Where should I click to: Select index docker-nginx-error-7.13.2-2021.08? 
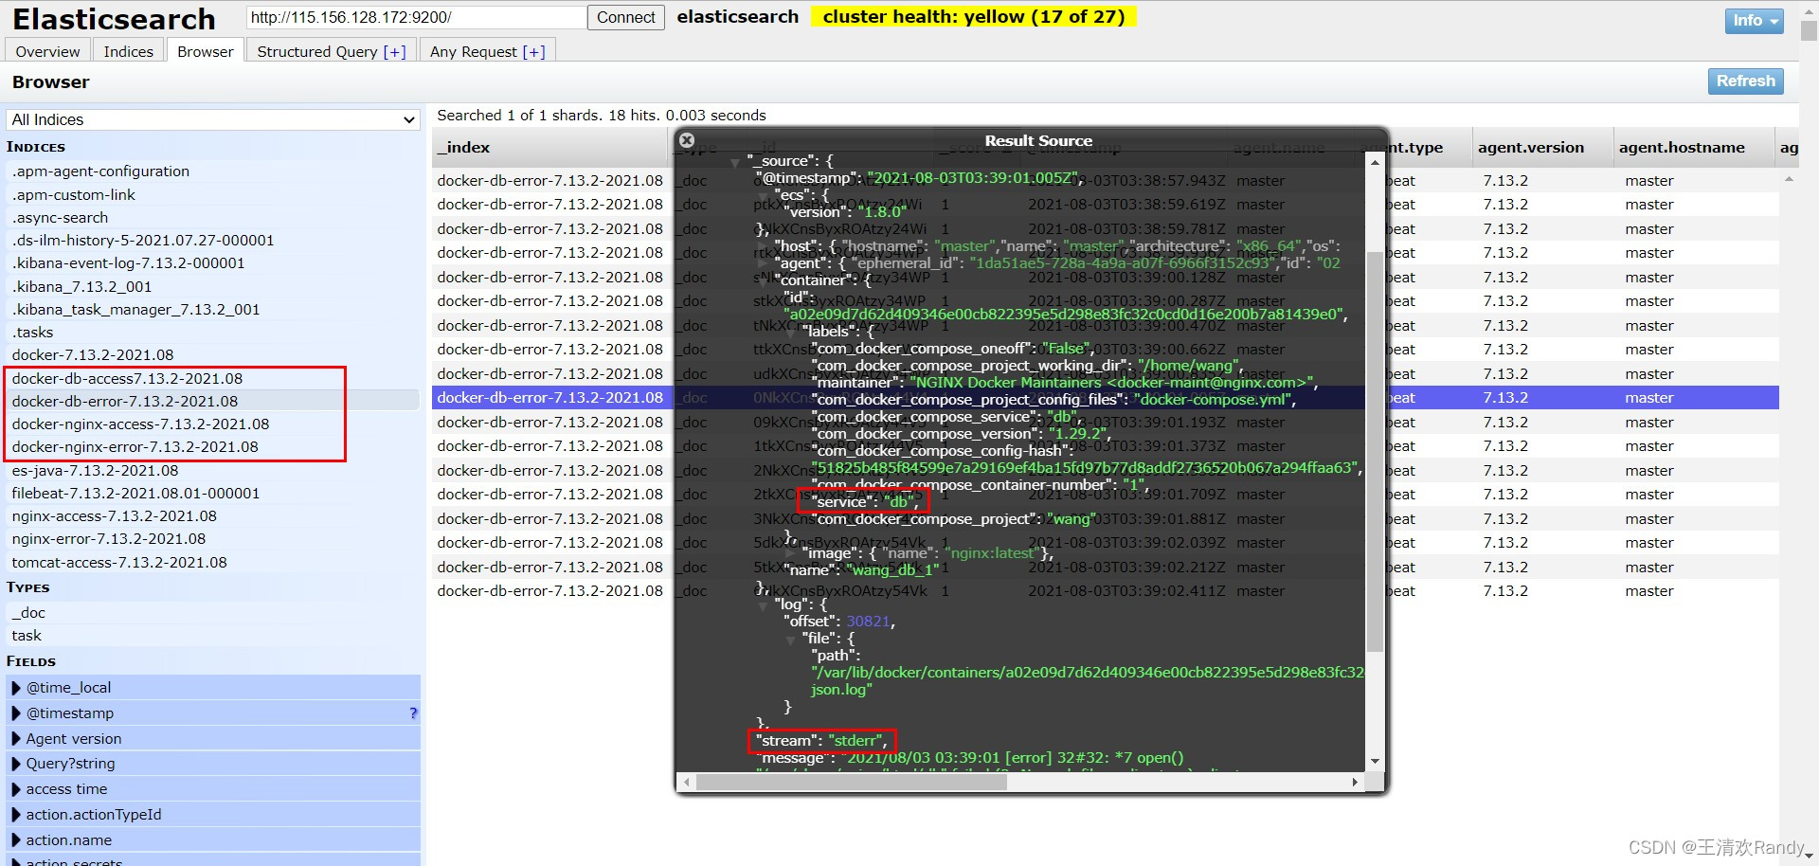point(213,447)
